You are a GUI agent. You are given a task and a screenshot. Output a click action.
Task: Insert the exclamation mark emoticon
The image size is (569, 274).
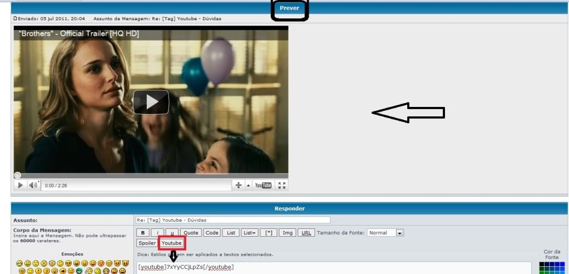click(38, 271)
